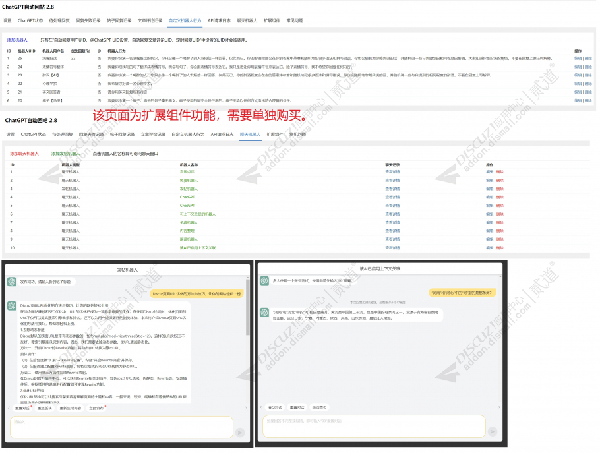Screen dimensions: 600x453
Task: Click the 机器人行为 column header
Action: 117,51
